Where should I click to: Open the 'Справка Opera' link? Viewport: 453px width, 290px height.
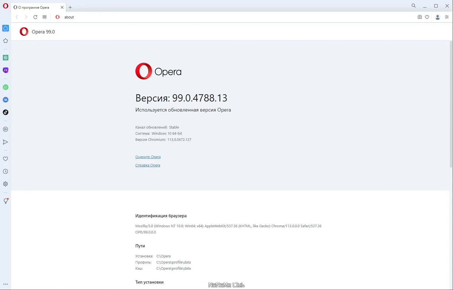click(x=148, y=165)
